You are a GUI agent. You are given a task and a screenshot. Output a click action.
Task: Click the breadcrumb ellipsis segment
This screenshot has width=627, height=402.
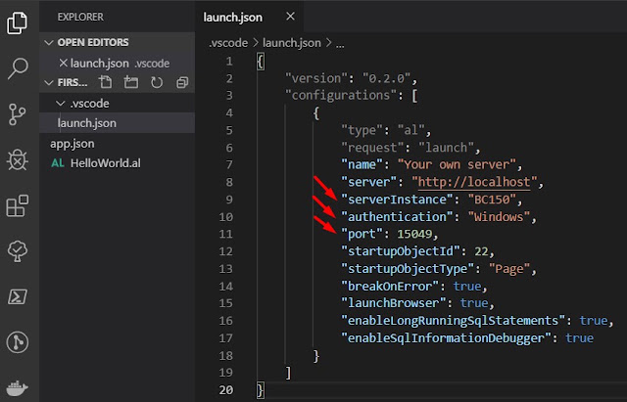pyautogui.click(x=340, y=44)
